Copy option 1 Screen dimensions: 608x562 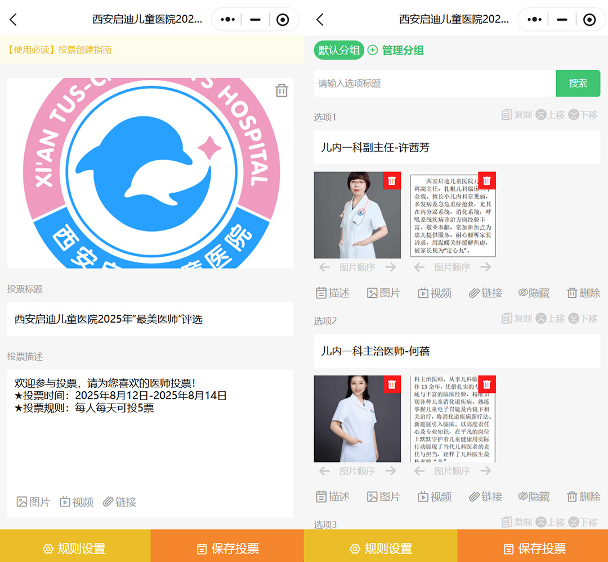tap(516, 115)
